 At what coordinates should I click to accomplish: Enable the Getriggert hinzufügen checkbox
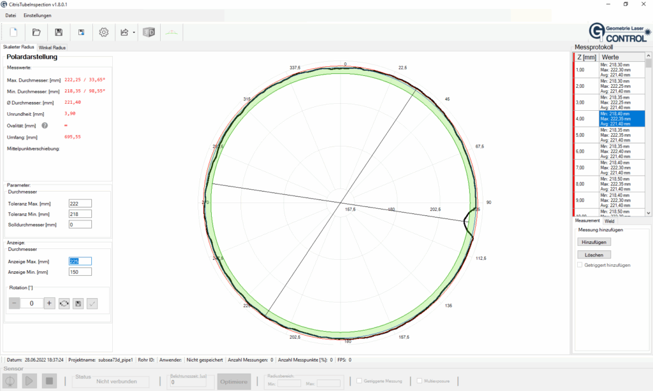click(580, 265)
